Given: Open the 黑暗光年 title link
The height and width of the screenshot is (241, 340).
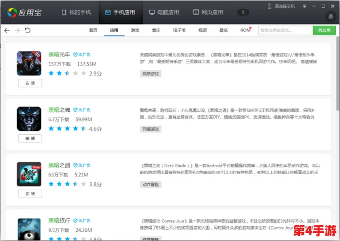Looking at the screenshot, I should coord(59,54).
